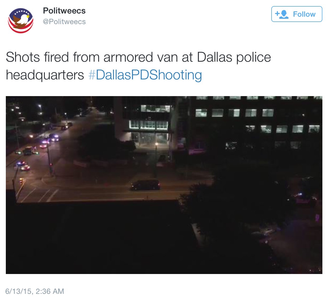
Task: Click the dark van on the street
Action: (145, 185)
